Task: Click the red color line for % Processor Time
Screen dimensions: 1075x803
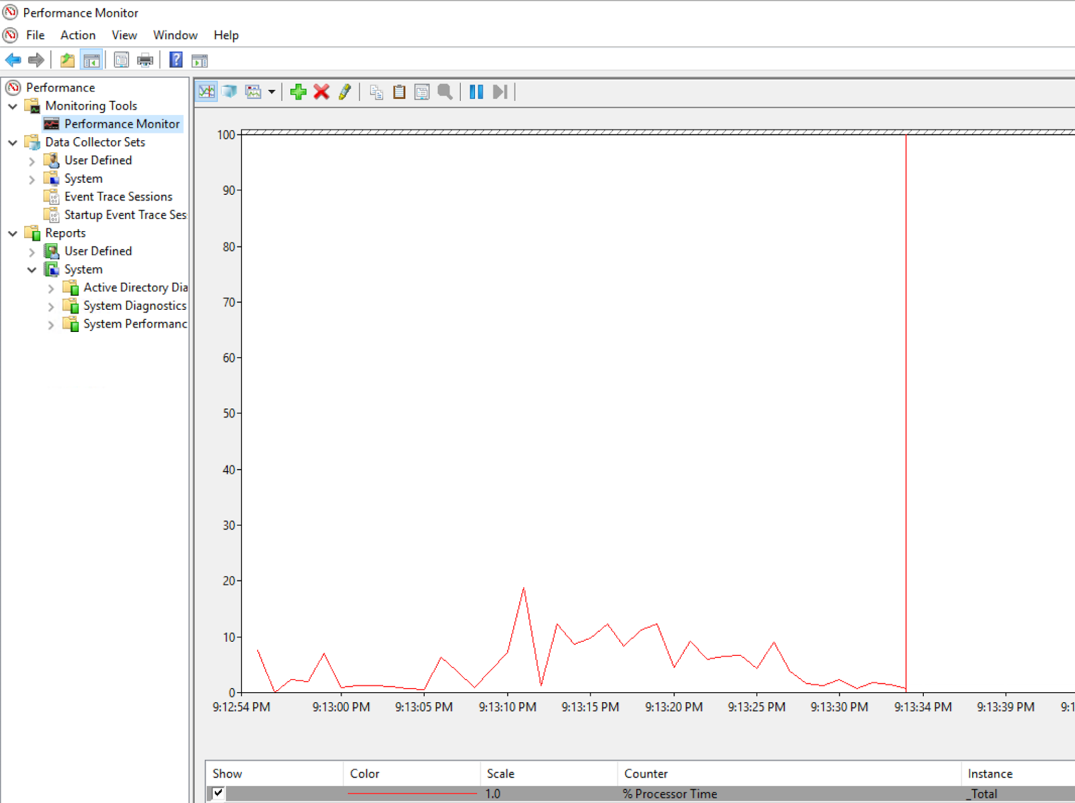Action: (411, 794)
